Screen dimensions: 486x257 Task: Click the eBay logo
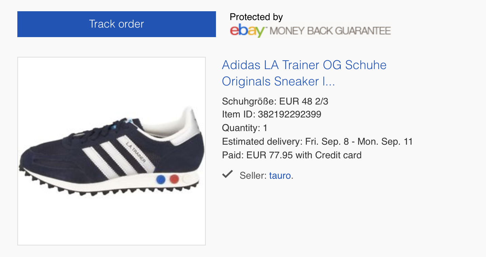point(247,31)
